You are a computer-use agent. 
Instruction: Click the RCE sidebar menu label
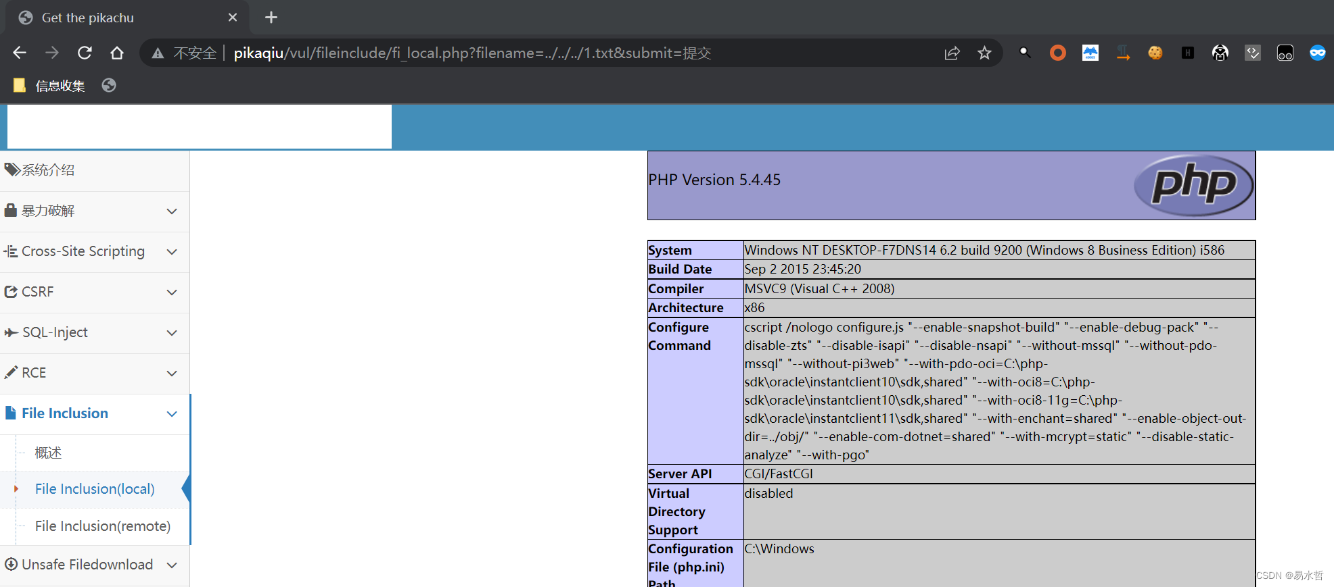point(34,373)
